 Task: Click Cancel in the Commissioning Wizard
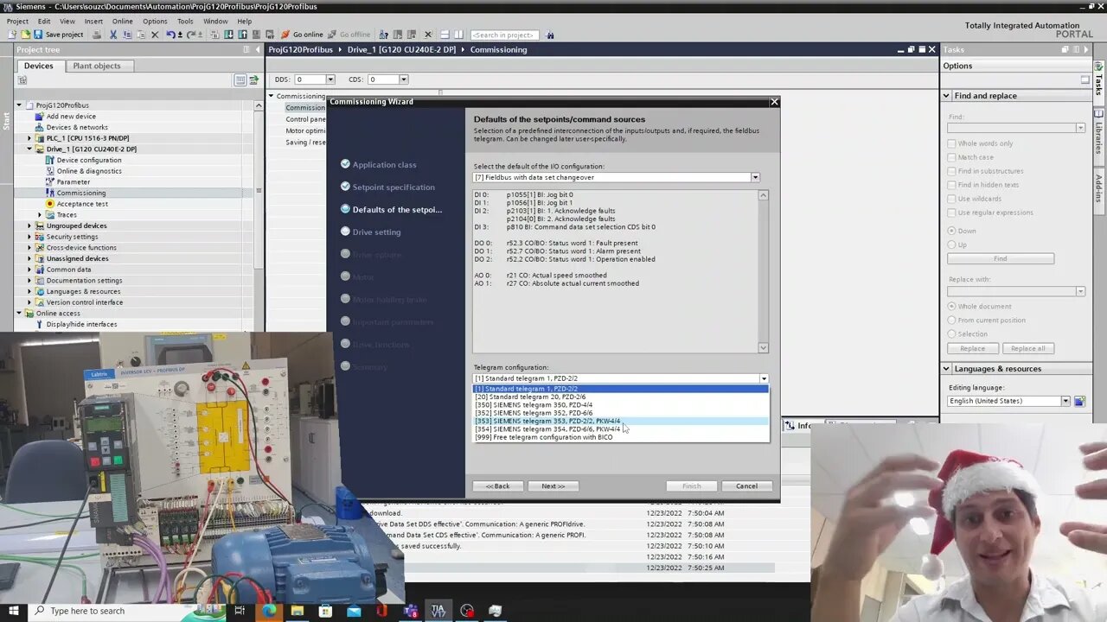click(746, 486)
